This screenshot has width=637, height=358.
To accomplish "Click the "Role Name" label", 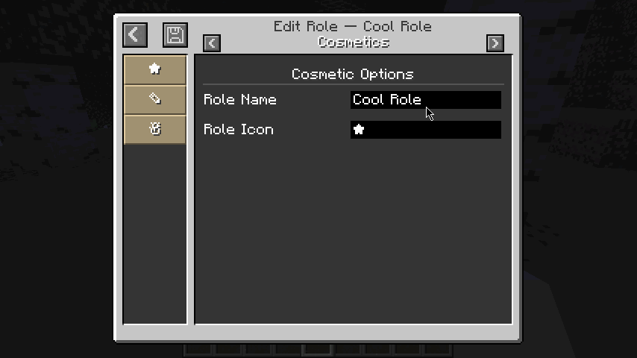I will 239,100.
